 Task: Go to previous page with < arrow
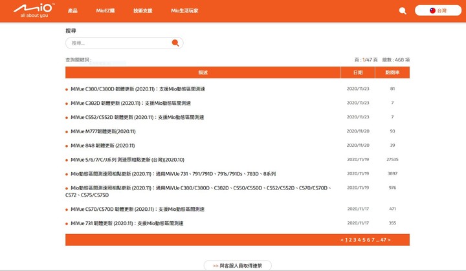(x=342, y=240)
